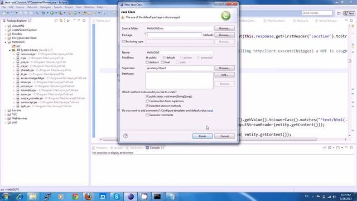Uncheck public static void main stub
Viewport: 357px width, 201px height.
147,97
